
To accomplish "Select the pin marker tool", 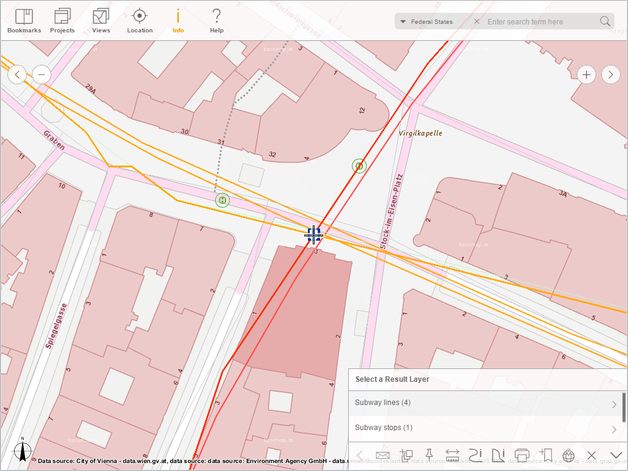I will click(x=429, y=455).
